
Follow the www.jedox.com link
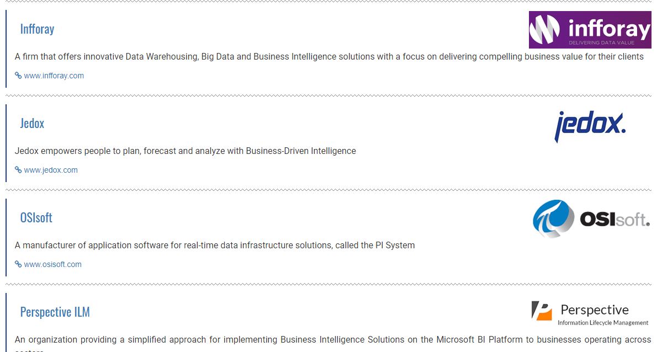tap(51, 170)
